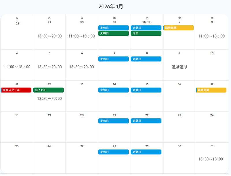Open the red 奥野スクール event
This screenshot has width=231, height=176.
(16, 90)
